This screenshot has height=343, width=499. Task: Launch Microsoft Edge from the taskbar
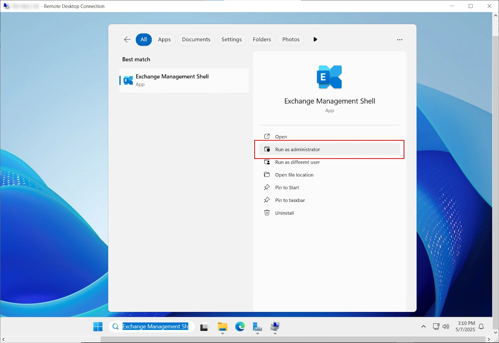(x=240, y=327)
